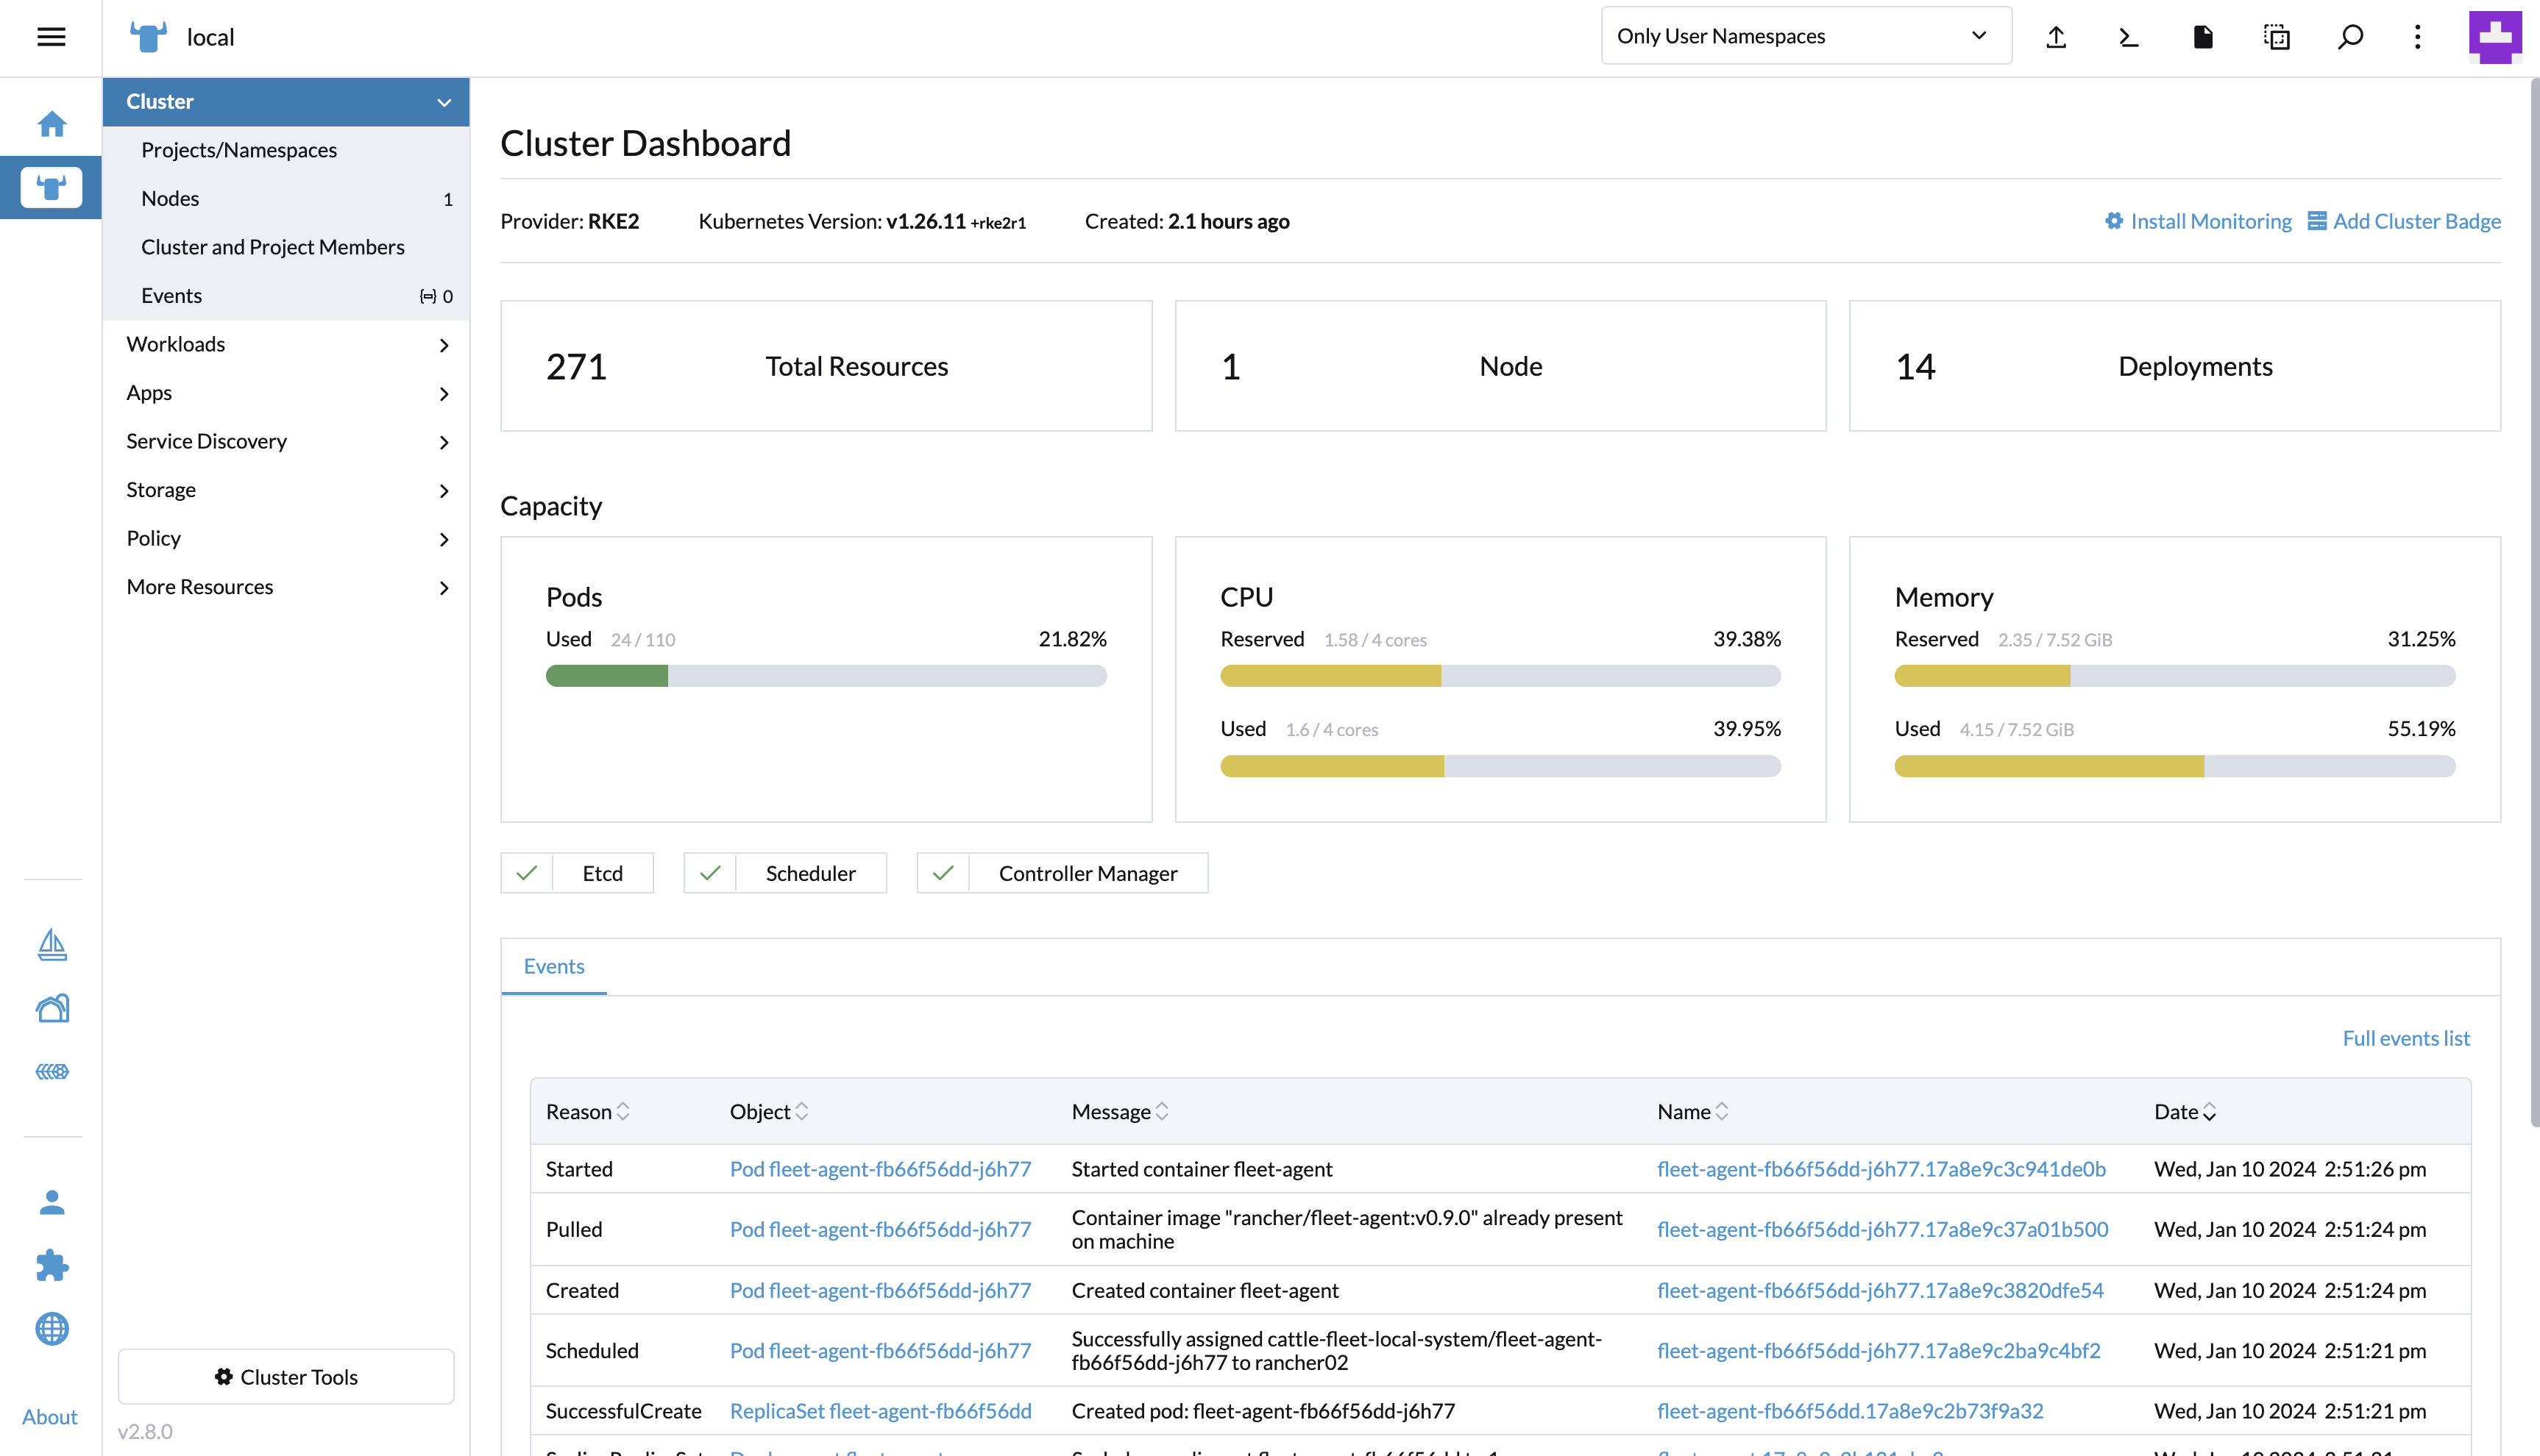Open event name ending 17a8e9c37a01b500
The height and width of the screenshot is (1456, 2540).
(x=1883, y=1229)
